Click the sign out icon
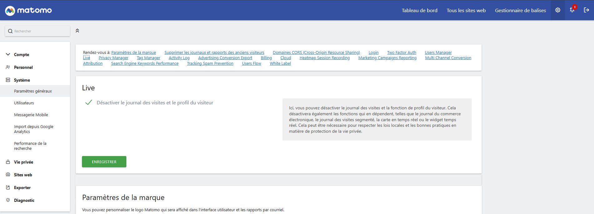This screenshot has width=594, height=214. click(x=586, y=10)
